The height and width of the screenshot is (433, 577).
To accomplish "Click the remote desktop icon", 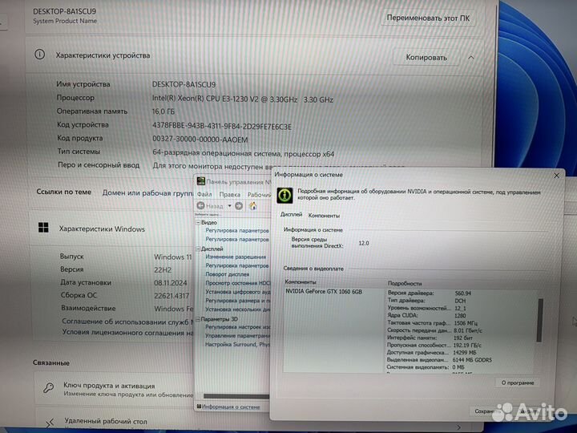I will 50,423.
